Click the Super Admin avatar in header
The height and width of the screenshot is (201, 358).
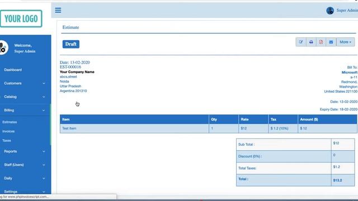pos(330,11)
